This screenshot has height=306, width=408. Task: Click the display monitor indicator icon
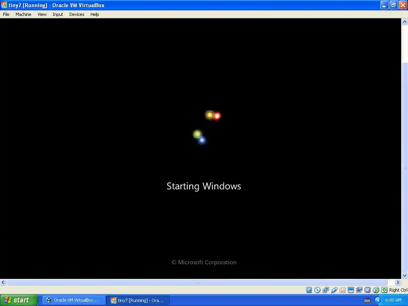tap(351, 290)
